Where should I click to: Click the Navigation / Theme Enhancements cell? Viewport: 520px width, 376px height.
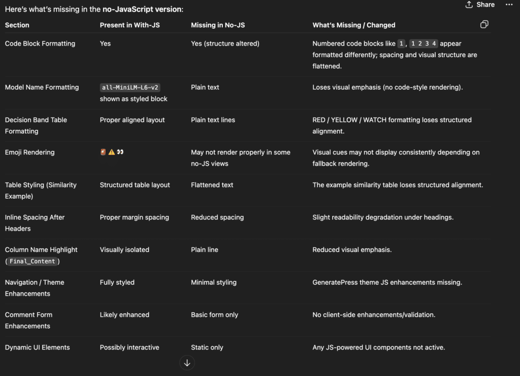click(x=35, y=288)
